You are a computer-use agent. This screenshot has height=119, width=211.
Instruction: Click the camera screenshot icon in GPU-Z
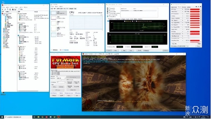[x=196, y=6]
